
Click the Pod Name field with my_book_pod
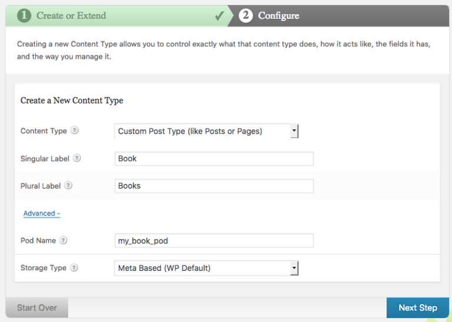214,240
